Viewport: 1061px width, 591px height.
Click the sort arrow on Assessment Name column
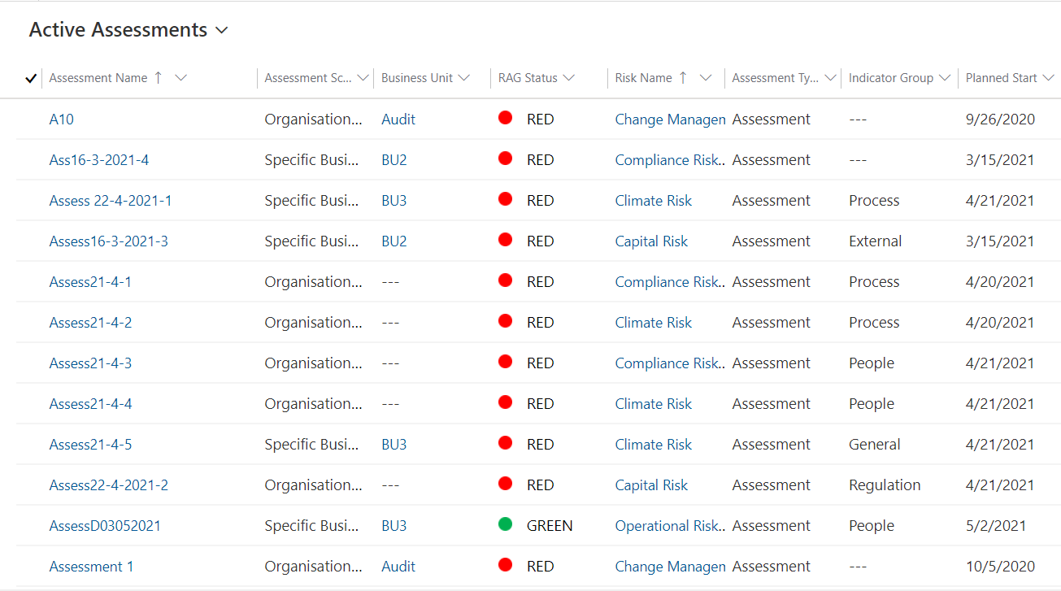click(x=159, y=78)
